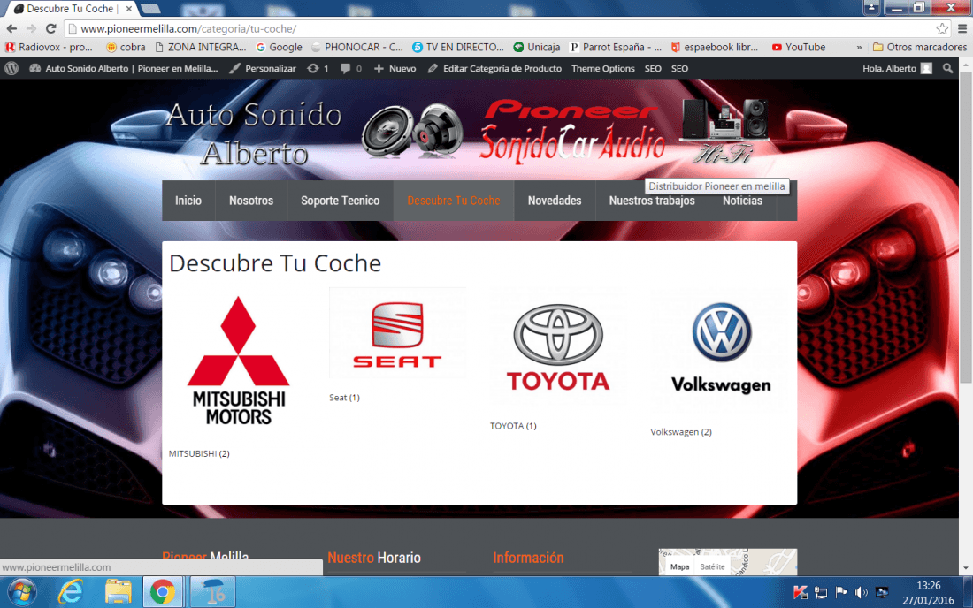Viewport: 973px width, 608px height.
Task: Open the Chrome user profile button
Action: 871,7
